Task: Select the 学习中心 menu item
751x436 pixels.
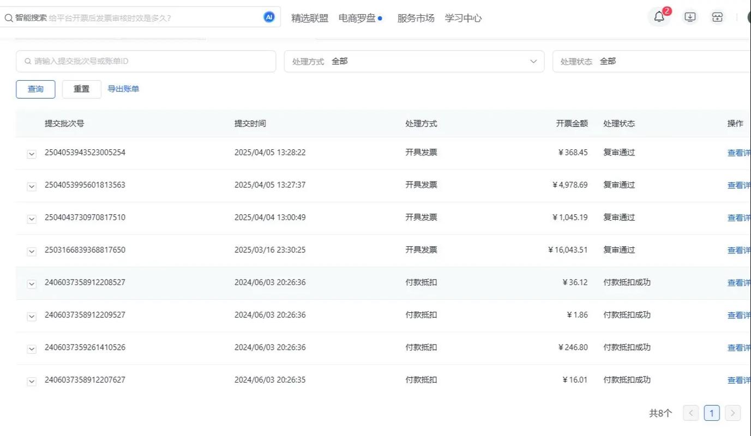Action: pos(463,17)
